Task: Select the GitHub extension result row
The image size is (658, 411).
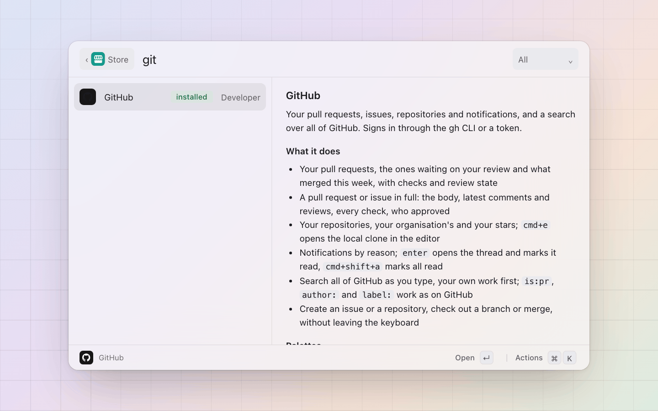Action: [170, 97]
